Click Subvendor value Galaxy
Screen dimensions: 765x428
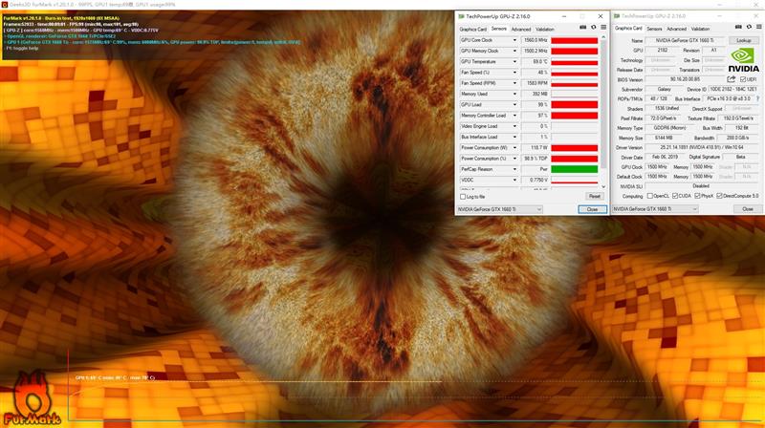click(664, 89)
